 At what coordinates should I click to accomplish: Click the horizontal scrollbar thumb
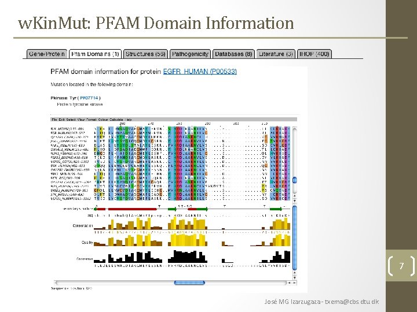click(189, 283)
